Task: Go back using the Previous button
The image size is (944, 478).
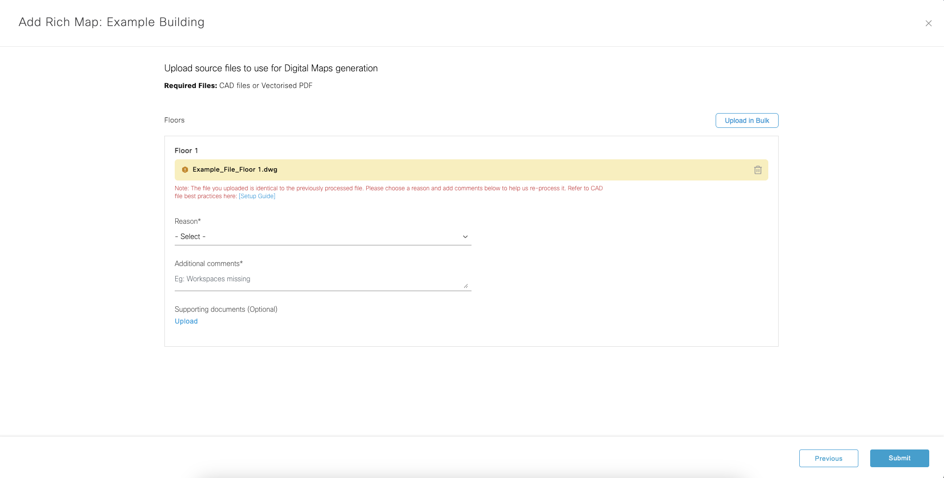Action: [828, 458]
